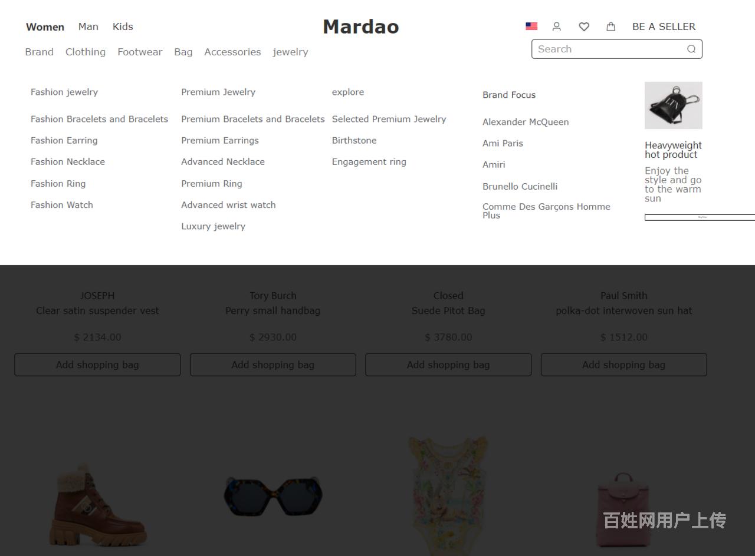Open Fashion Necklace category
The image size is (755, 556).
[x=68, y=161]
